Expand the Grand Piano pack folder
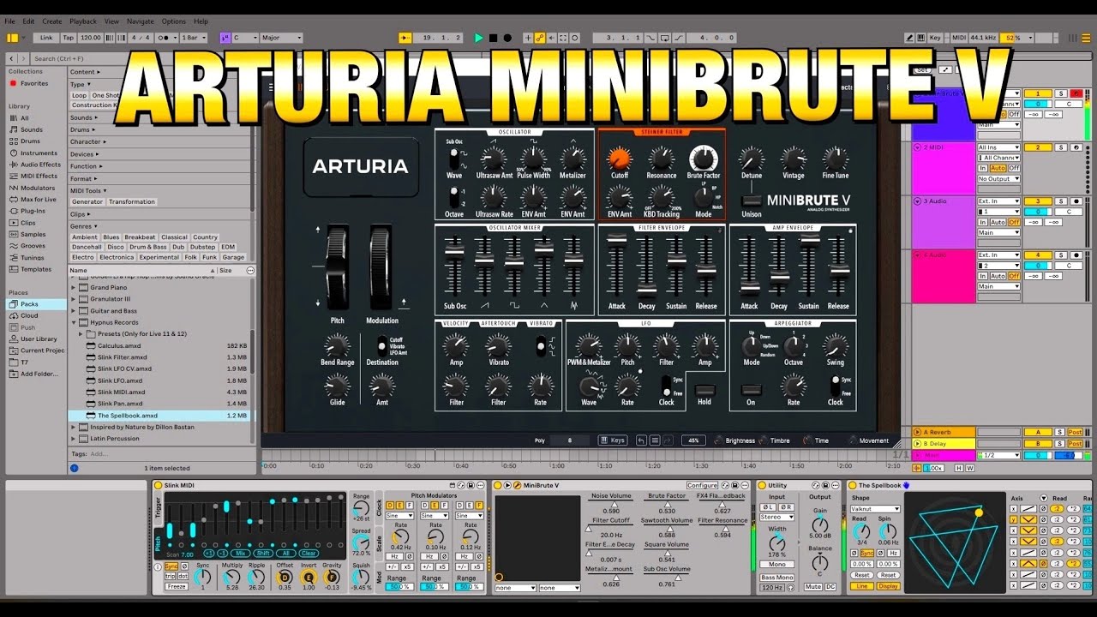This screenshot has height=617, width=1097. [74, 288]
